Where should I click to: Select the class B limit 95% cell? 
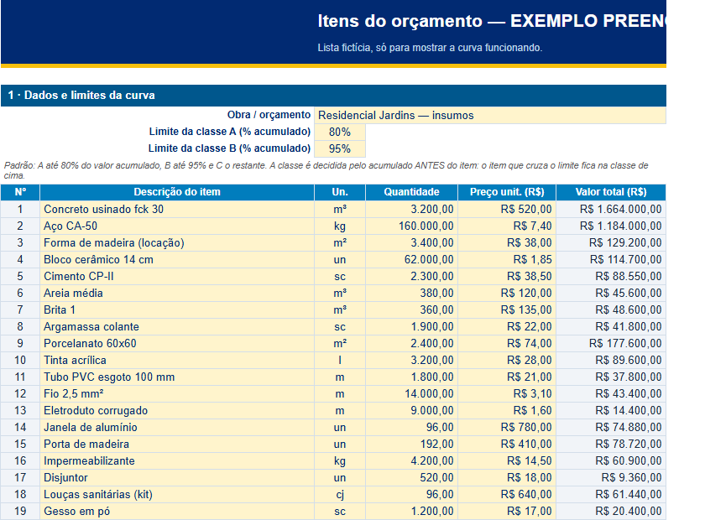pyautogui.click(x=340, y=148)
